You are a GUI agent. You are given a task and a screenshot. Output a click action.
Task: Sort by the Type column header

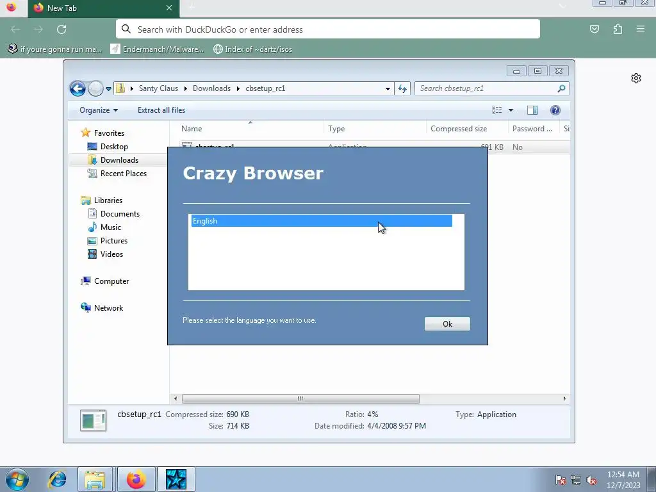[375, 129]
